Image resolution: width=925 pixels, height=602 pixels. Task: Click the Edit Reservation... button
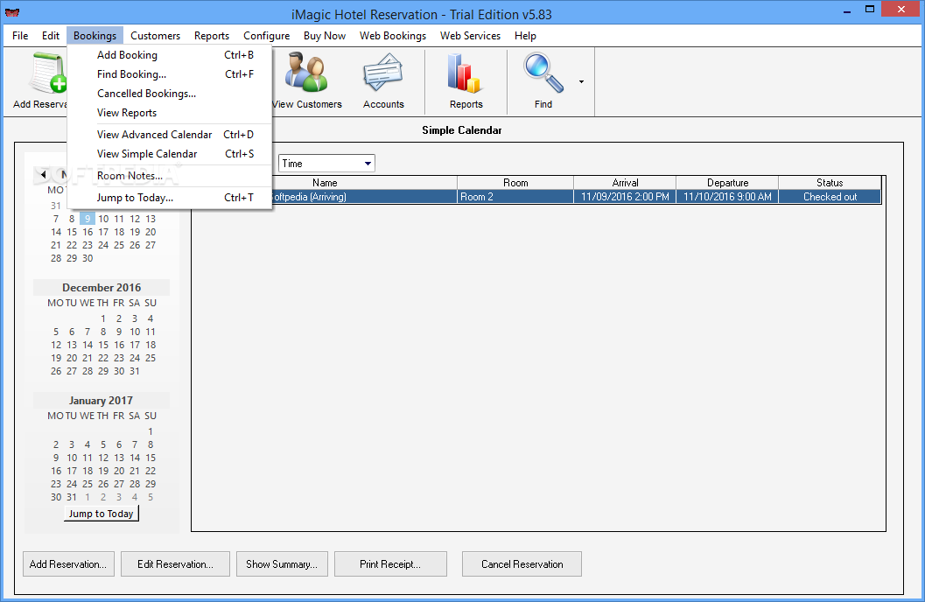tap(175, 564)
